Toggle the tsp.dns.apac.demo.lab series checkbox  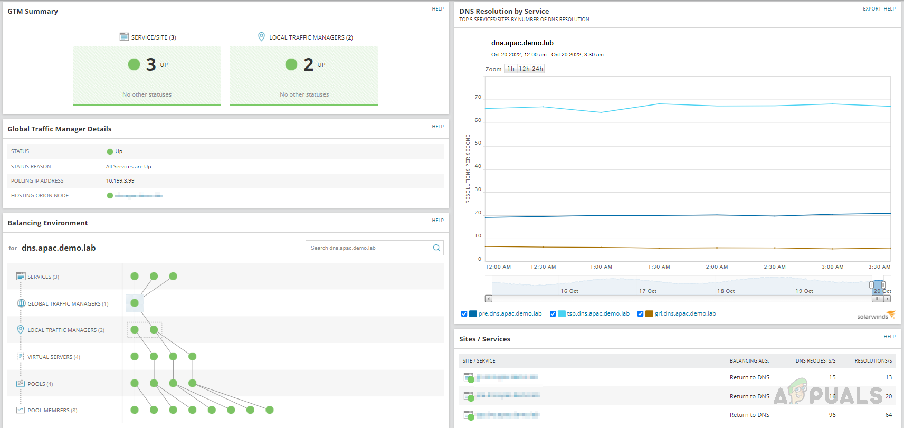(x=553, y=313)
